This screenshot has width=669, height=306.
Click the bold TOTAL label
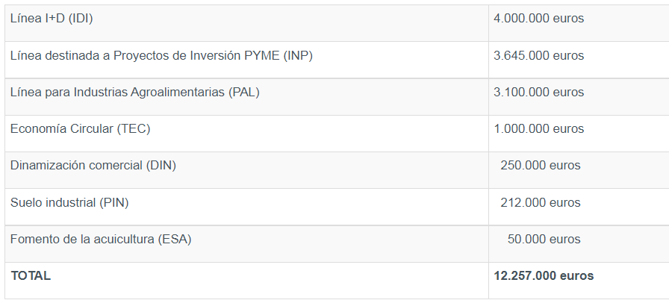(x=31, y=276)
